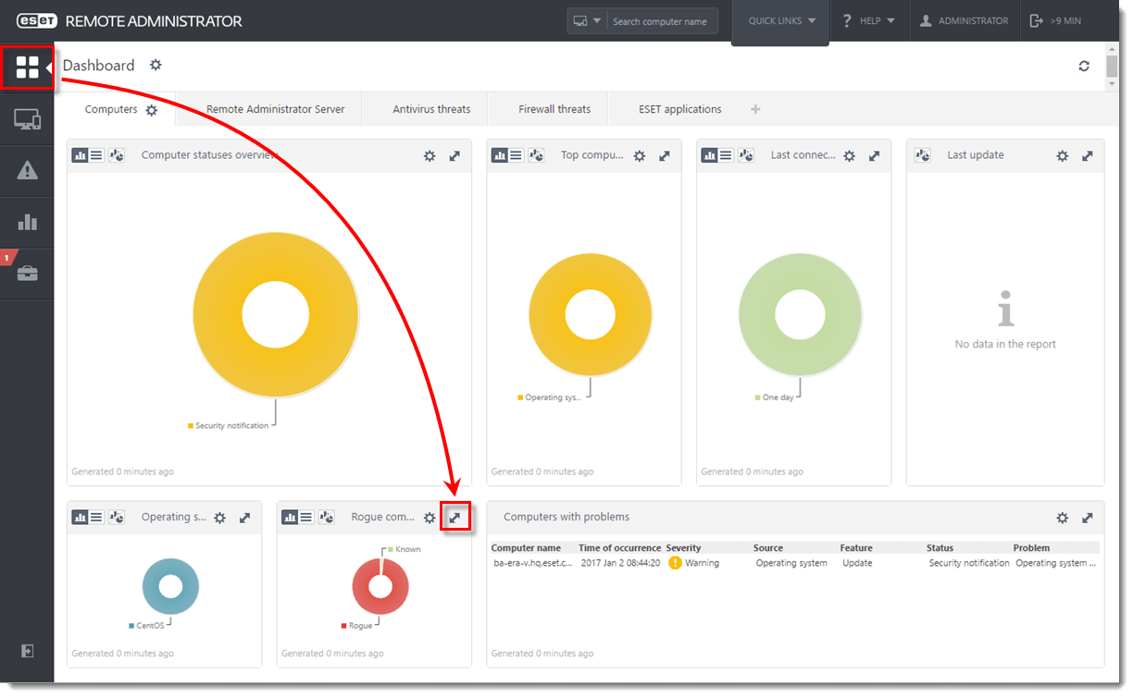Open the Computers tab gear icon
1133x697 pixels.
151,110
